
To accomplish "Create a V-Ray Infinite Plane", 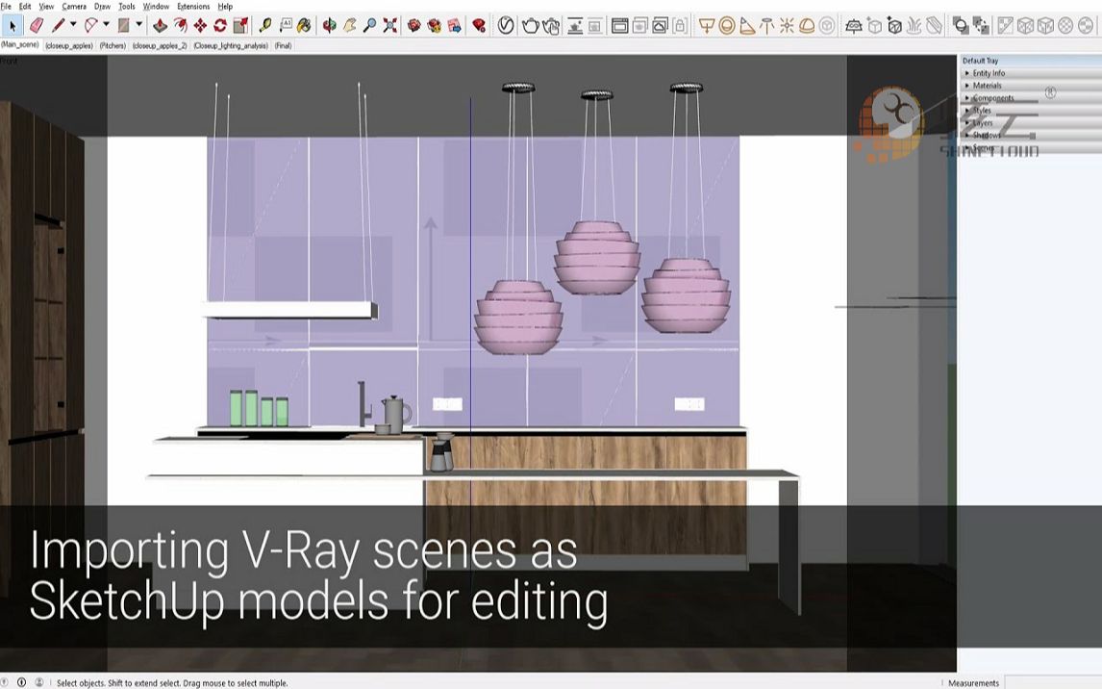I will point(853,26).
